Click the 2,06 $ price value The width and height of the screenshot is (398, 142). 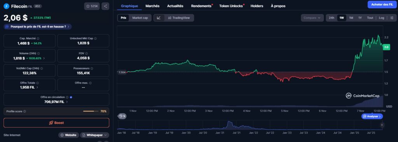click(16, 18)
